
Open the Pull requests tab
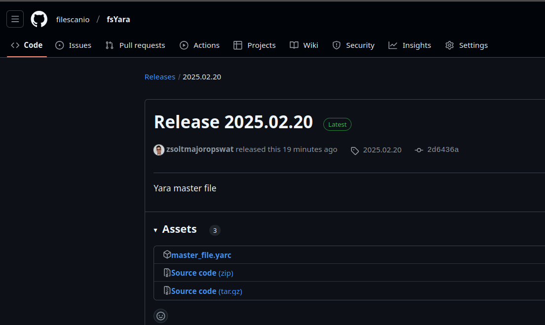135,45
